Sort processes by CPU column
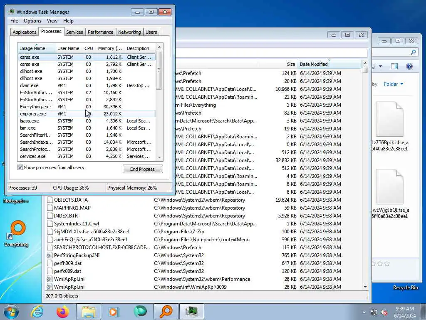 (89, 48)
